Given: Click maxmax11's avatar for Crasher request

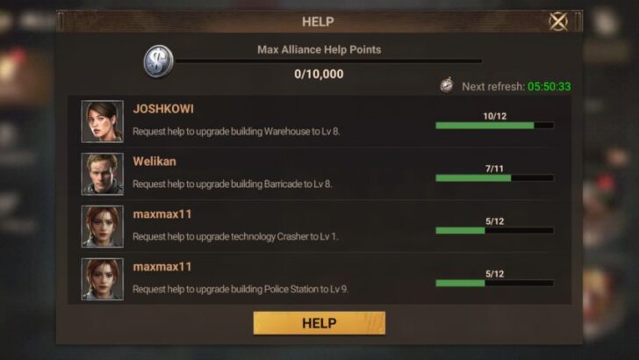Looking at the screenshot, I should (x=103, y=227).
